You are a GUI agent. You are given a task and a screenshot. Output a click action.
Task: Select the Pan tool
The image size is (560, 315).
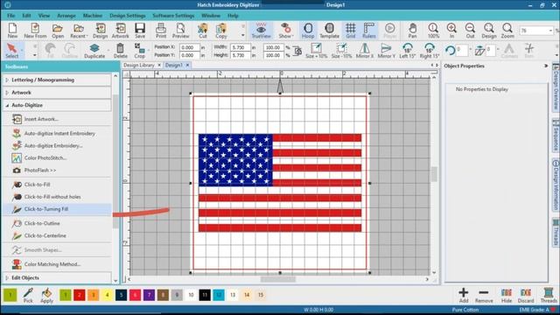click(412, 31)
